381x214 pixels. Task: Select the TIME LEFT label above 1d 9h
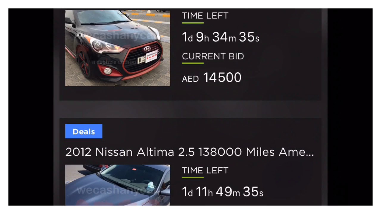point(205,16)
